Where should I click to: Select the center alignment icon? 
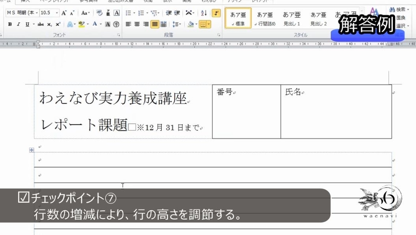click(x=136, y=24)
